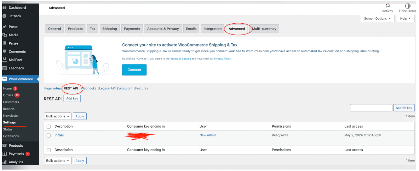Screen dimensions: 419x171
Task: Switch to the General tab
Action: point(54,29)
